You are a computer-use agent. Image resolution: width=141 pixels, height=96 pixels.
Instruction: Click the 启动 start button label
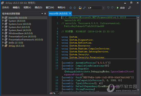point(122,8)
